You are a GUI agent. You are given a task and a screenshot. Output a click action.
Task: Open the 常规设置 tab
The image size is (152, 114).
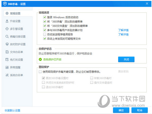[x=18, y=13]
